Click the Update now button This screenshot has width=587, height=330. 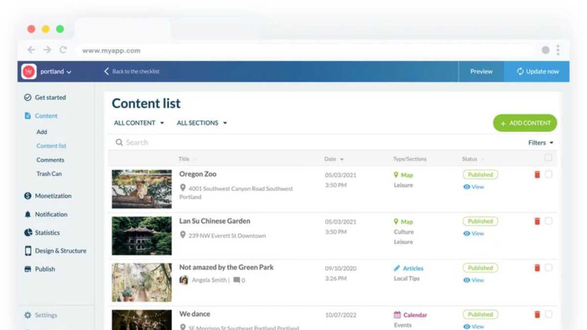click(537, 71)
